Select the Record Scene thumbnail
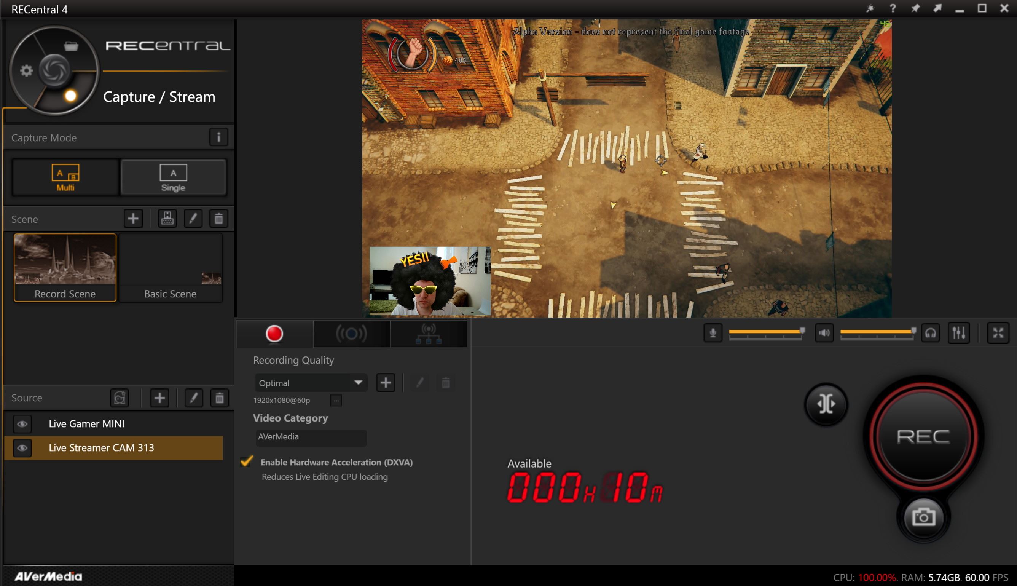Viewport: 1017px width, 586px height. click(x=65, y=267)
